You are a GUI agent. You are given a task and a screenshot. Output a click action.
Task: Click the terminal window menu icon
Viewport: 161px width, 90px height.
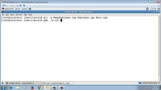tap(3, 12)
